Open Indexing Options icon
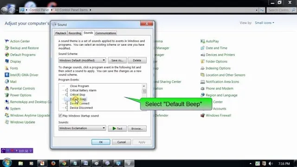This screenshot has height=167, width=297. [x=203, y=68]
